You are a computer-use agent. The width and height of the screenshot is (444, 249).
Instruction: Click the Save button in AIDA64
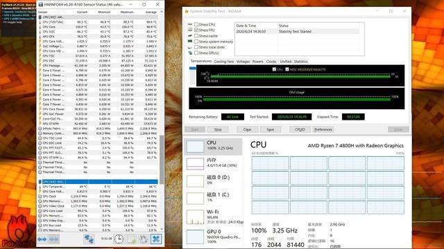coord(270,129)
